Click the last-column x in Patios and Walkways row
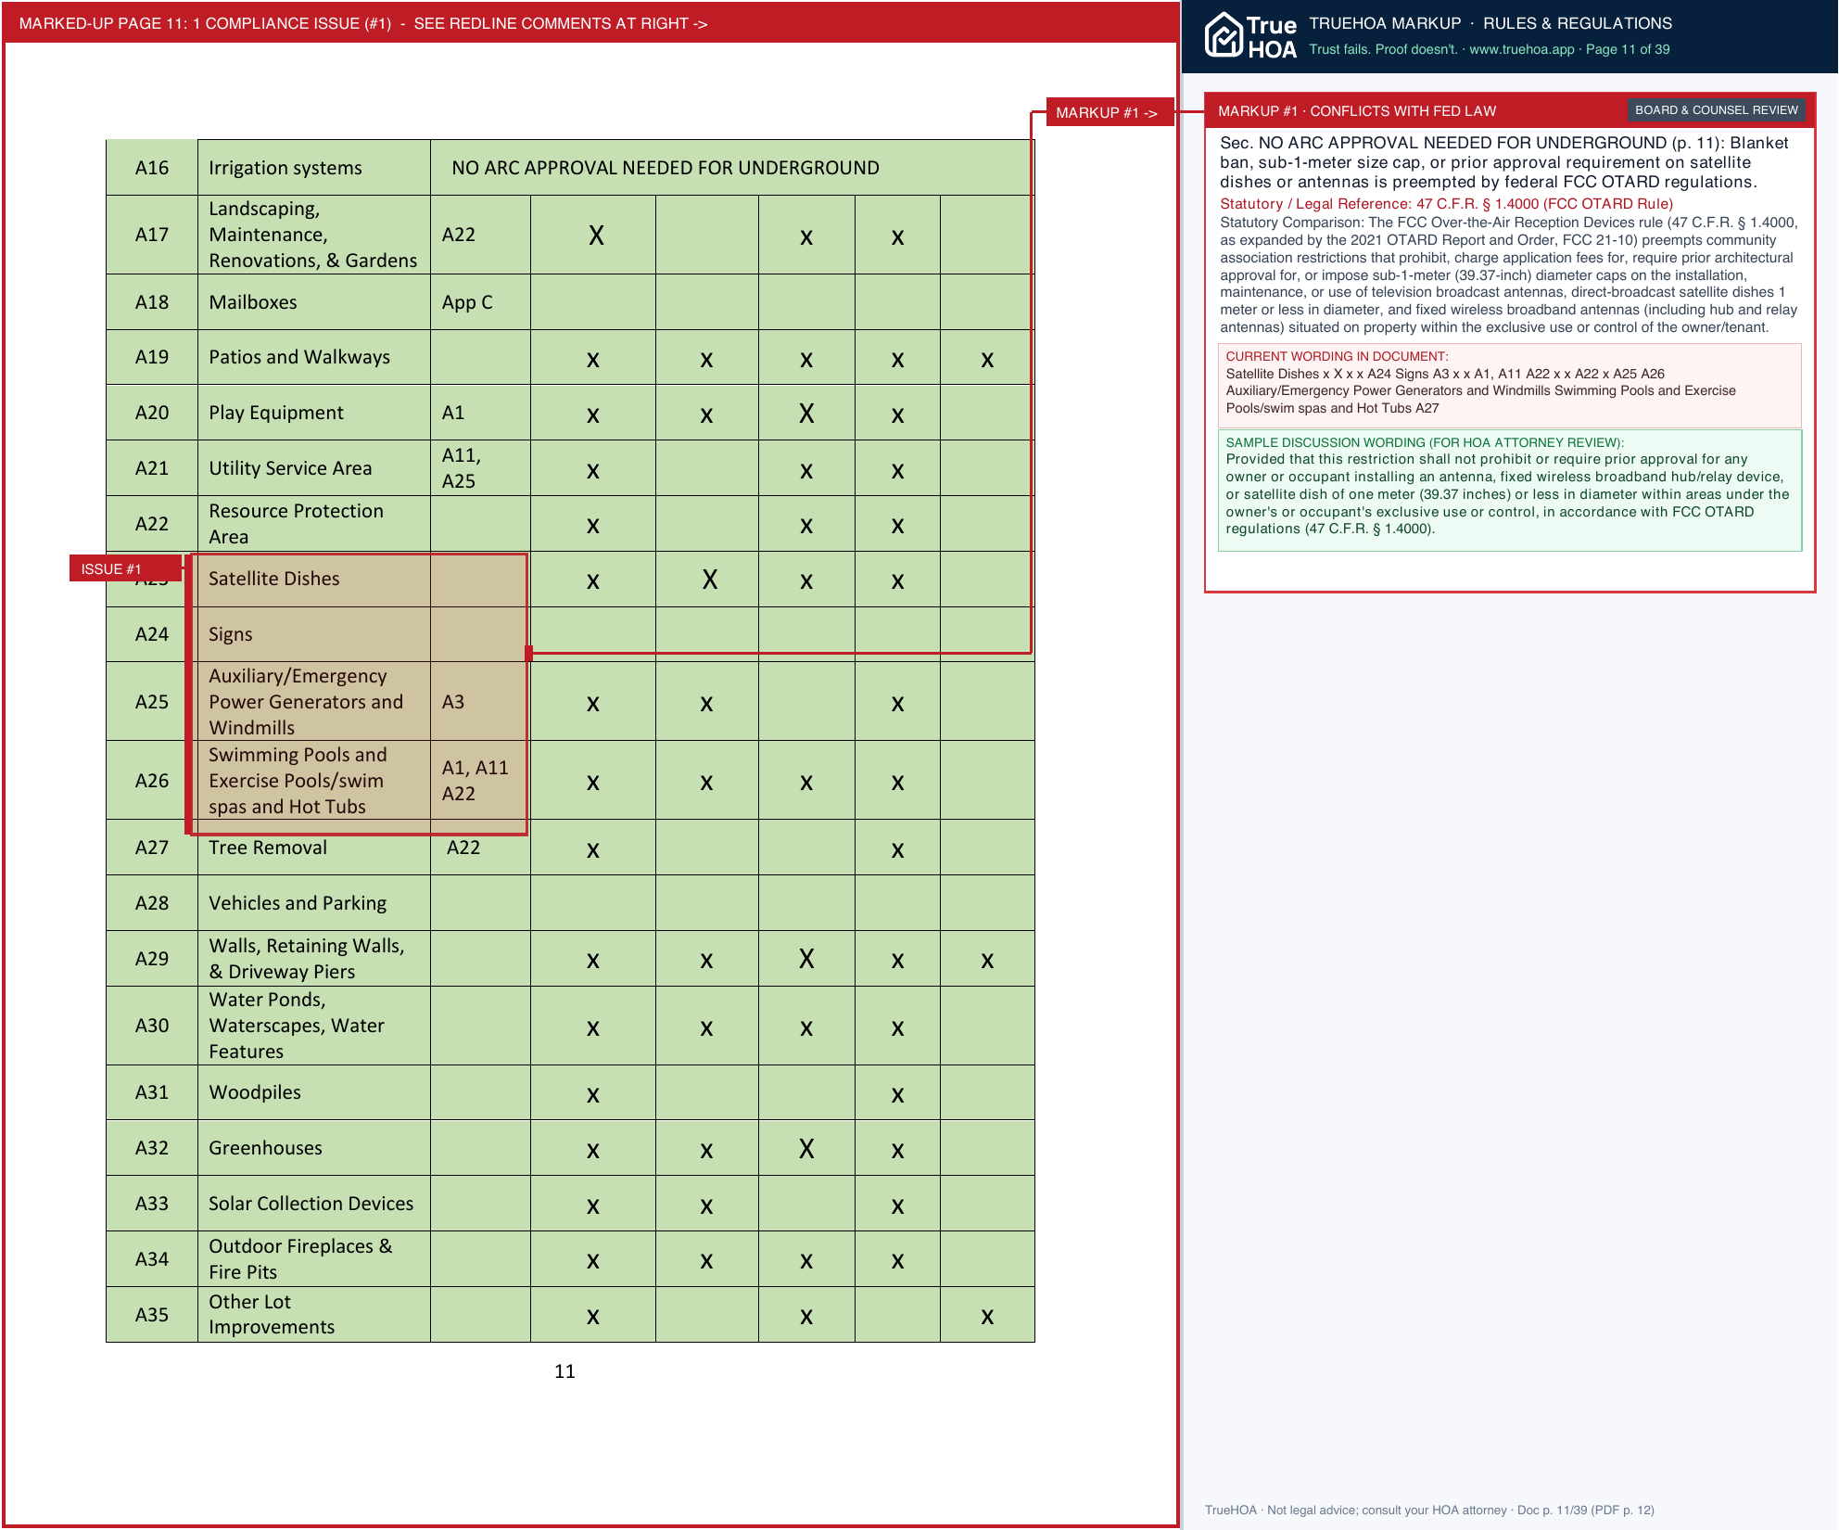Image resolution: width=1839 pixels, height=1530 pixels. (987, 360)
